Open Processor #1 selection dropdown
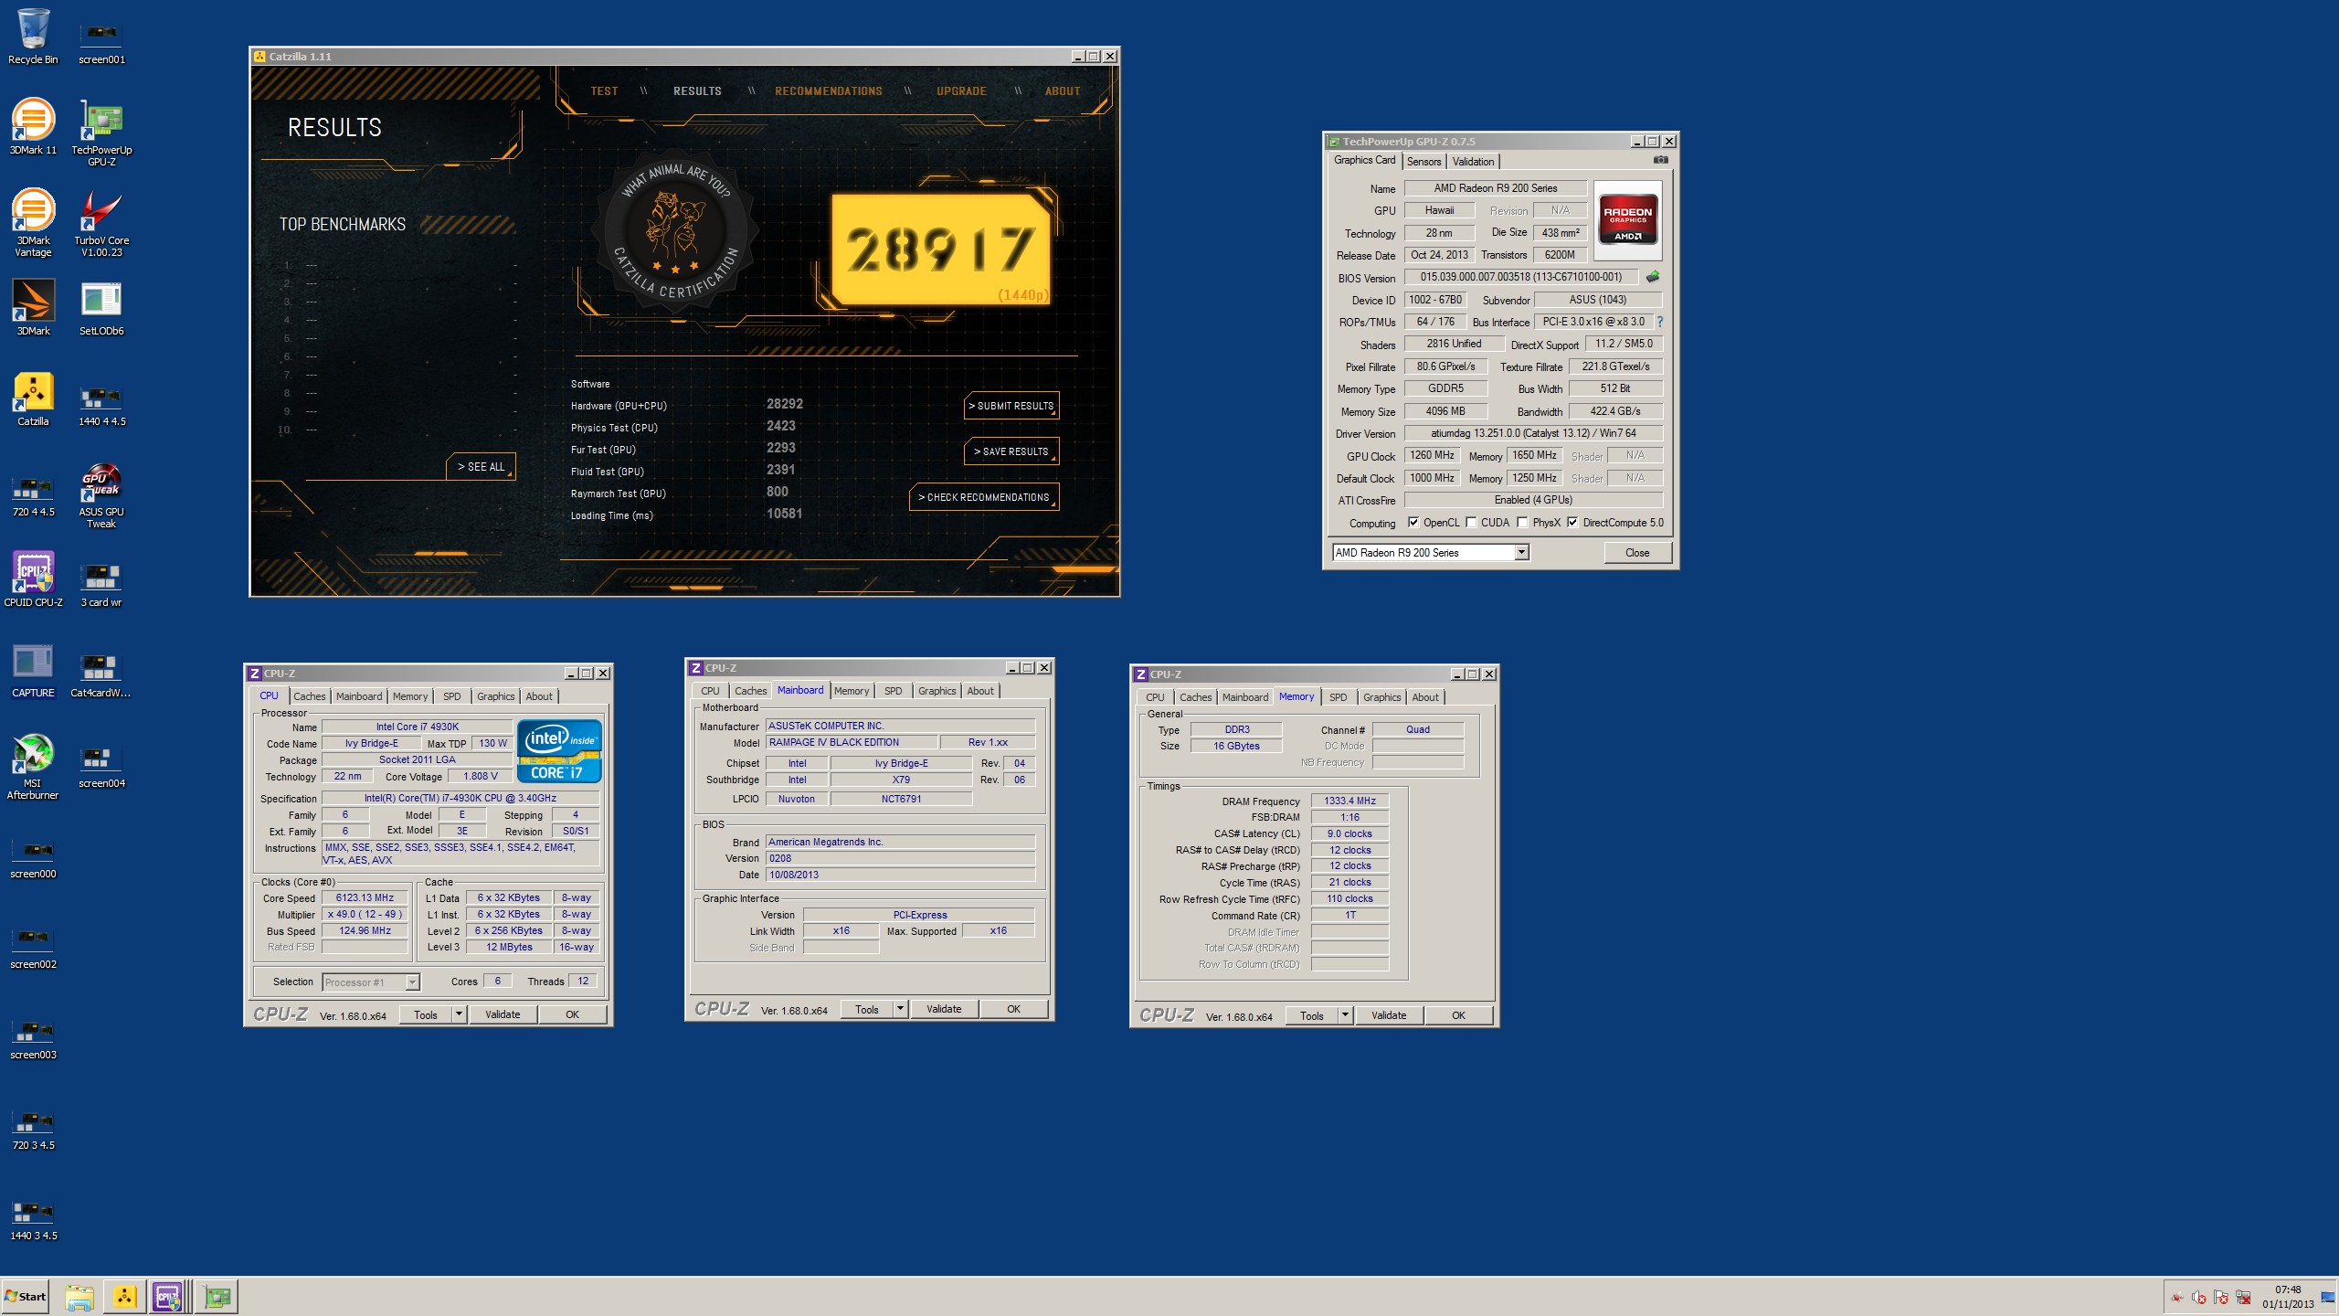 [x=412, y=982]
